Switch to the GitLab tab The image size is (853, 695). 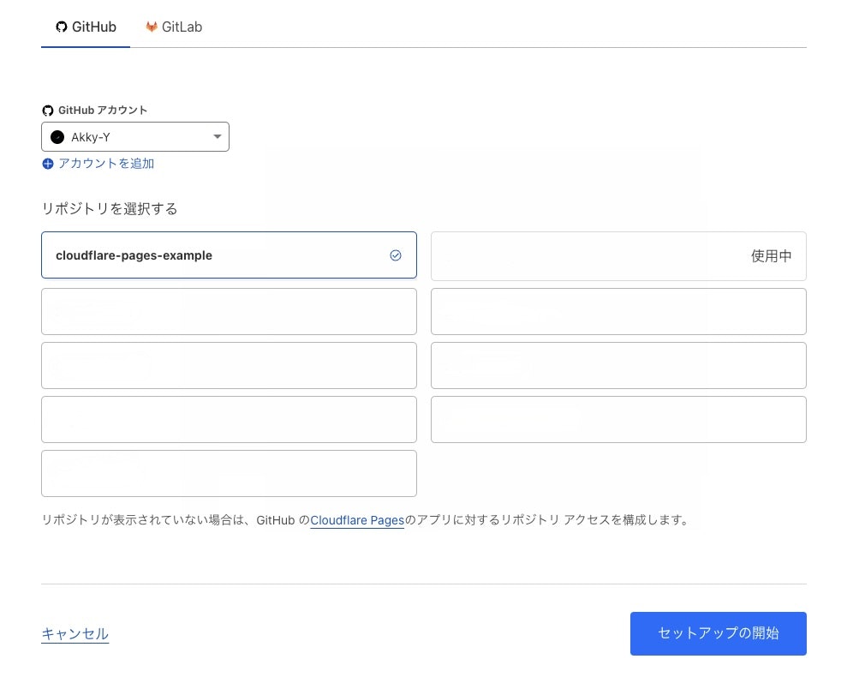click(174, 27)
